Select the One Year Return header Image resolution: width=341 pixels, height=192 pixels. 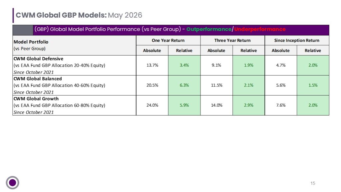[x=168, y=40]
